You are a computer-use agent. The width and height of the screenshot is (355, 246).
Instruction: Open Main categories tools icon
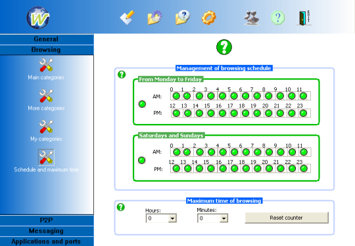pyautogui.click(x=46, y=65)
